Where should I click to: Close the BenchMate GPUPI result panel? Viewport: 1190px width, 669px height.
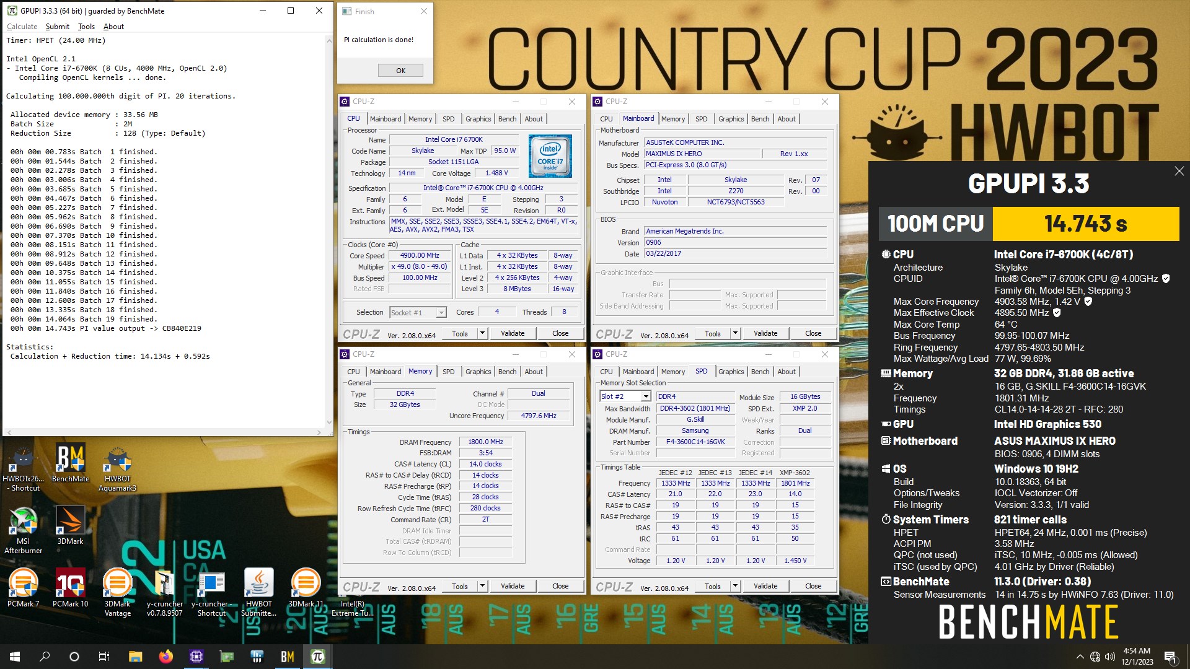1179,171
